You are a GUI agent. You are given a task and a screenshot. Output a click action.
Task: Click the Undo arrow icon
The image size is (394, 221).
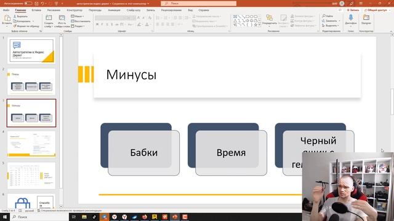click(x=42, y=4)
